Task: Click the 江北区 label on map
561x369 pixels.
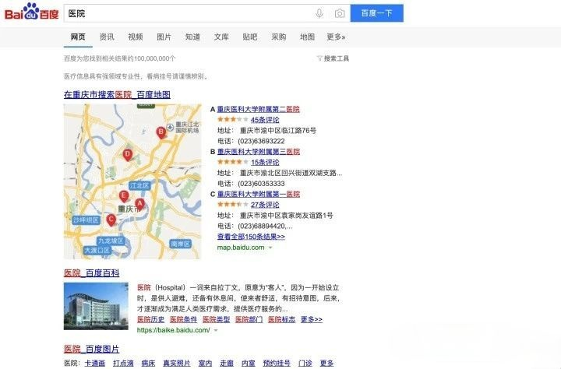Action: click(139, 185)
